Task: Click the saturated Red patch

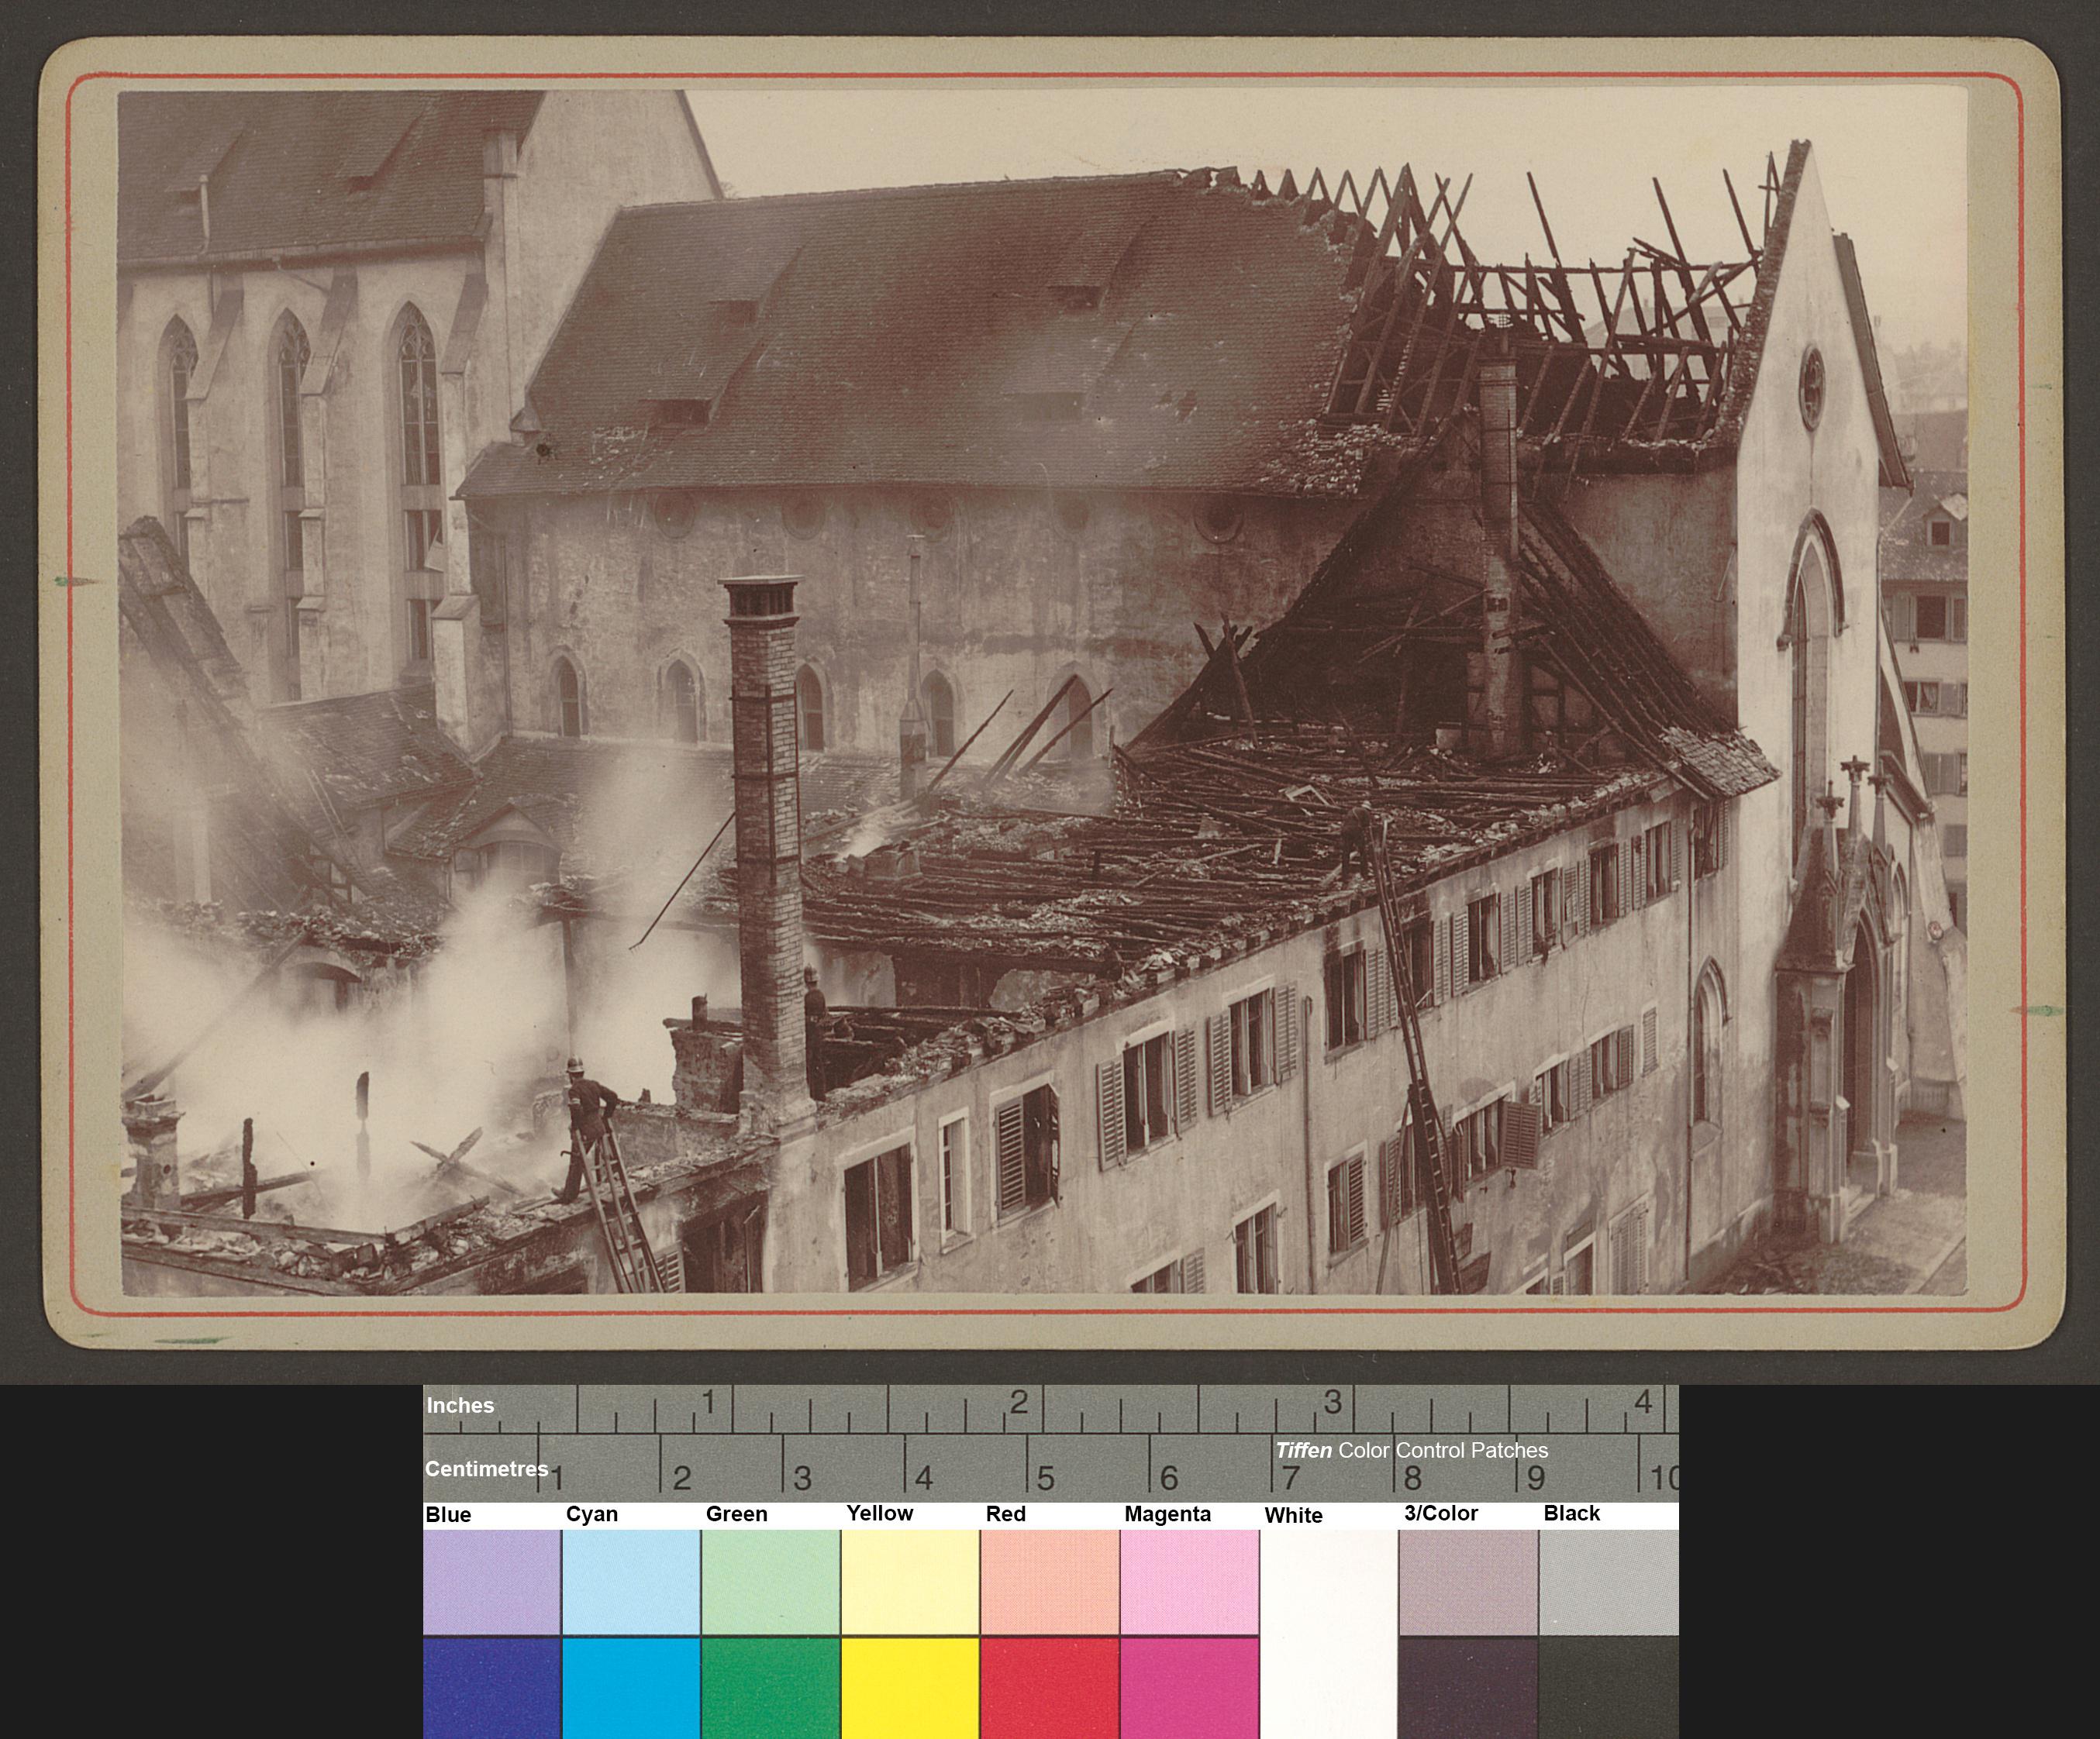Action: (x=1049, y=1688)
